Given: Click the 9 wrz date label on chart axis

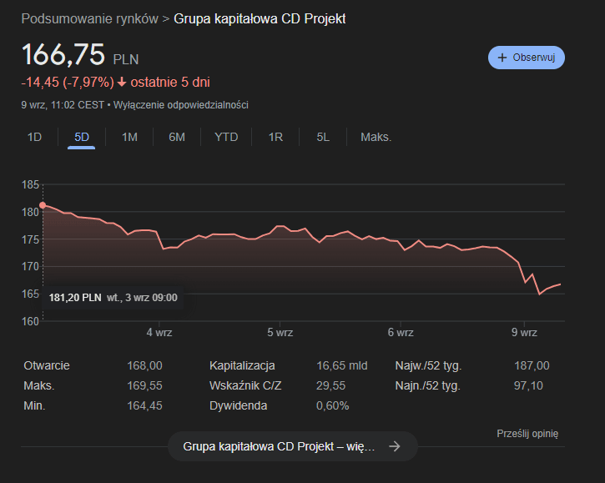Looking at the screenshot, I should (524, 333).
